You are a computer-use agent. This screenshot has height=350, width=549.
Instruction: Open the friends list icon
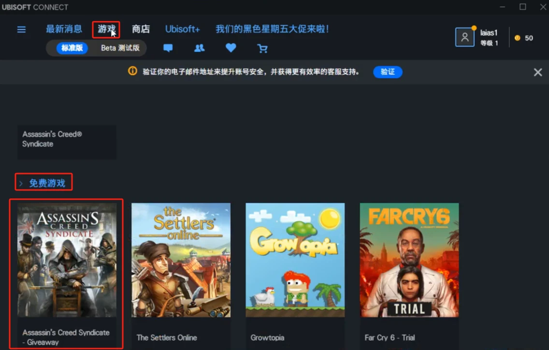pos(199,48)
